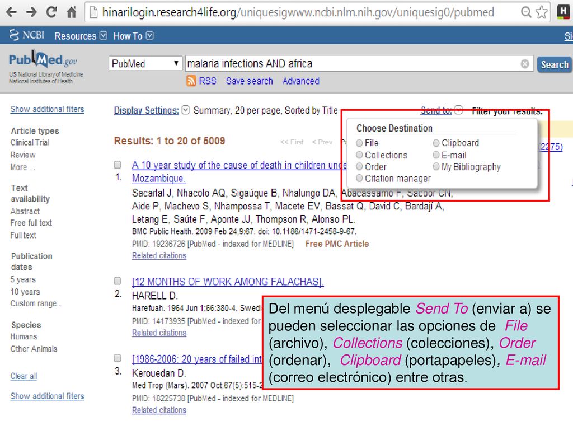Open 12 MONTHS OF WORK AMONG FALACHAS article
The height and width of the screenshot is (430, 573).
coord(228,282)
